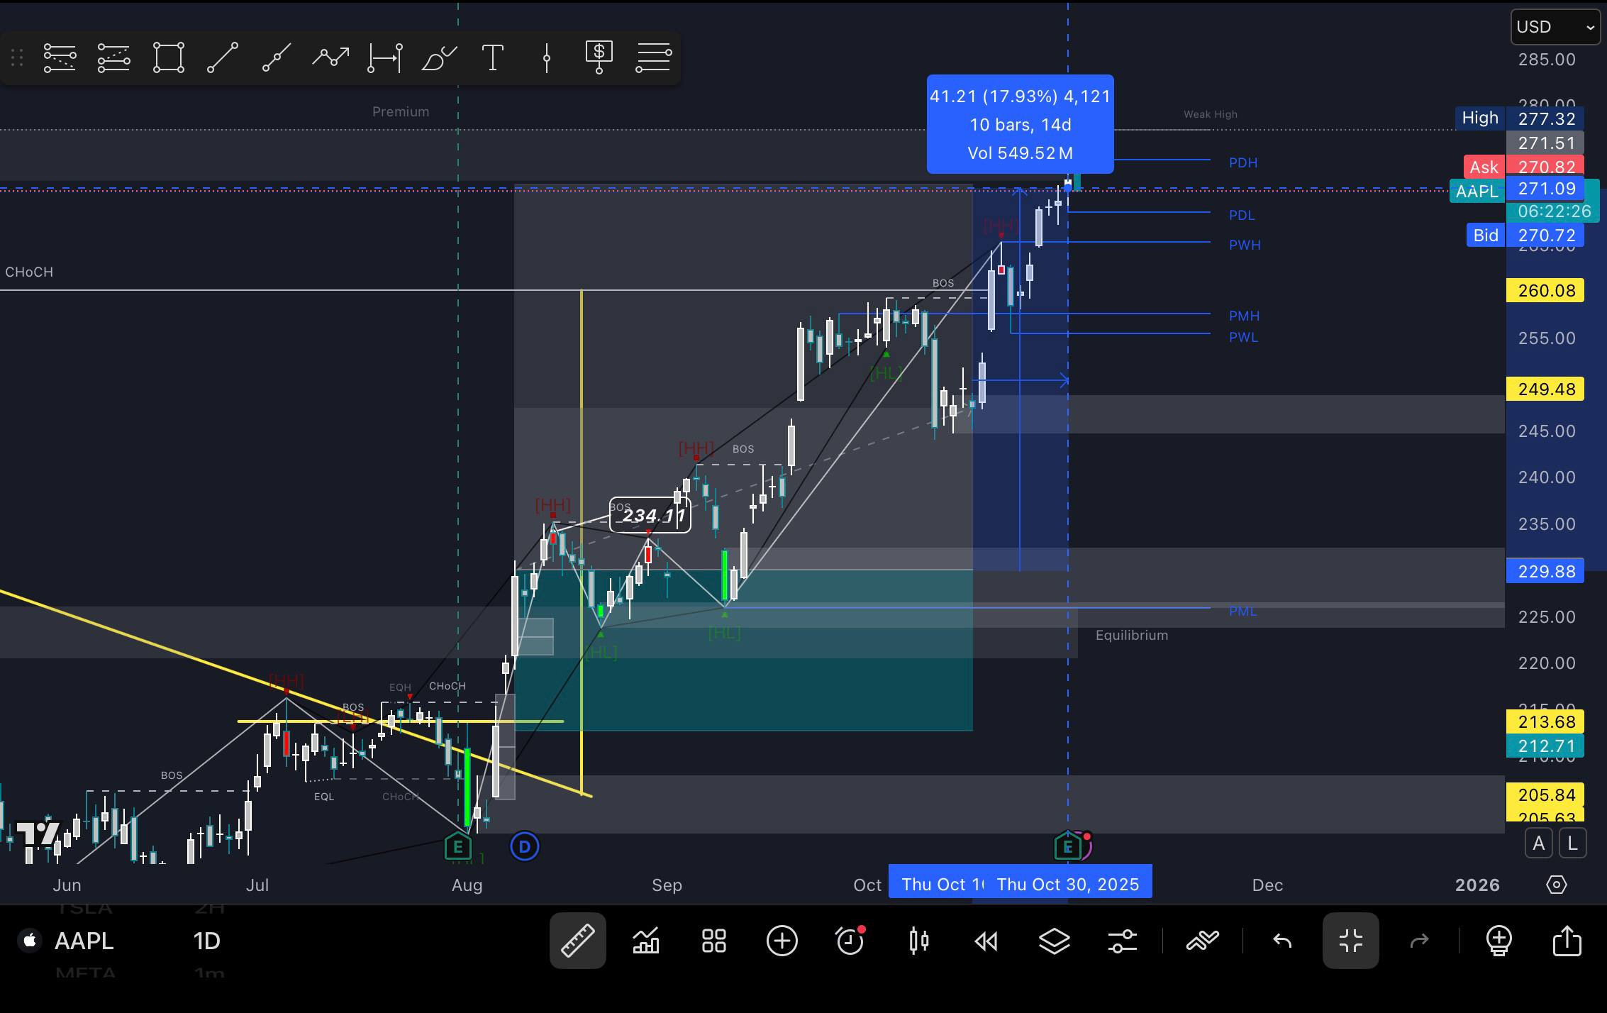Select the price range measure tool

pyautogui.click(x=385, y=57)
